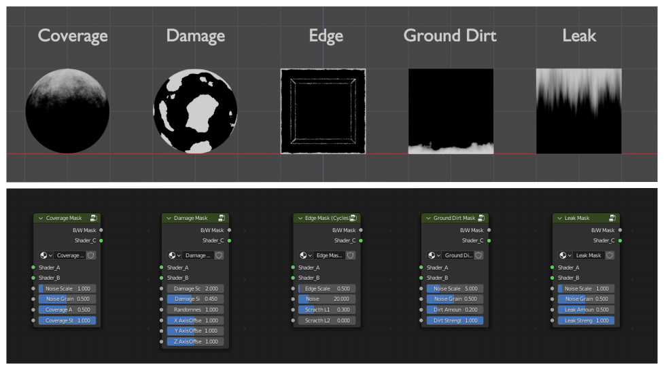Click the node group icon on Ground Dirt Mask header
Image resolution: width=664 pixels, height=370 pixels.
(x=481, y=218)
